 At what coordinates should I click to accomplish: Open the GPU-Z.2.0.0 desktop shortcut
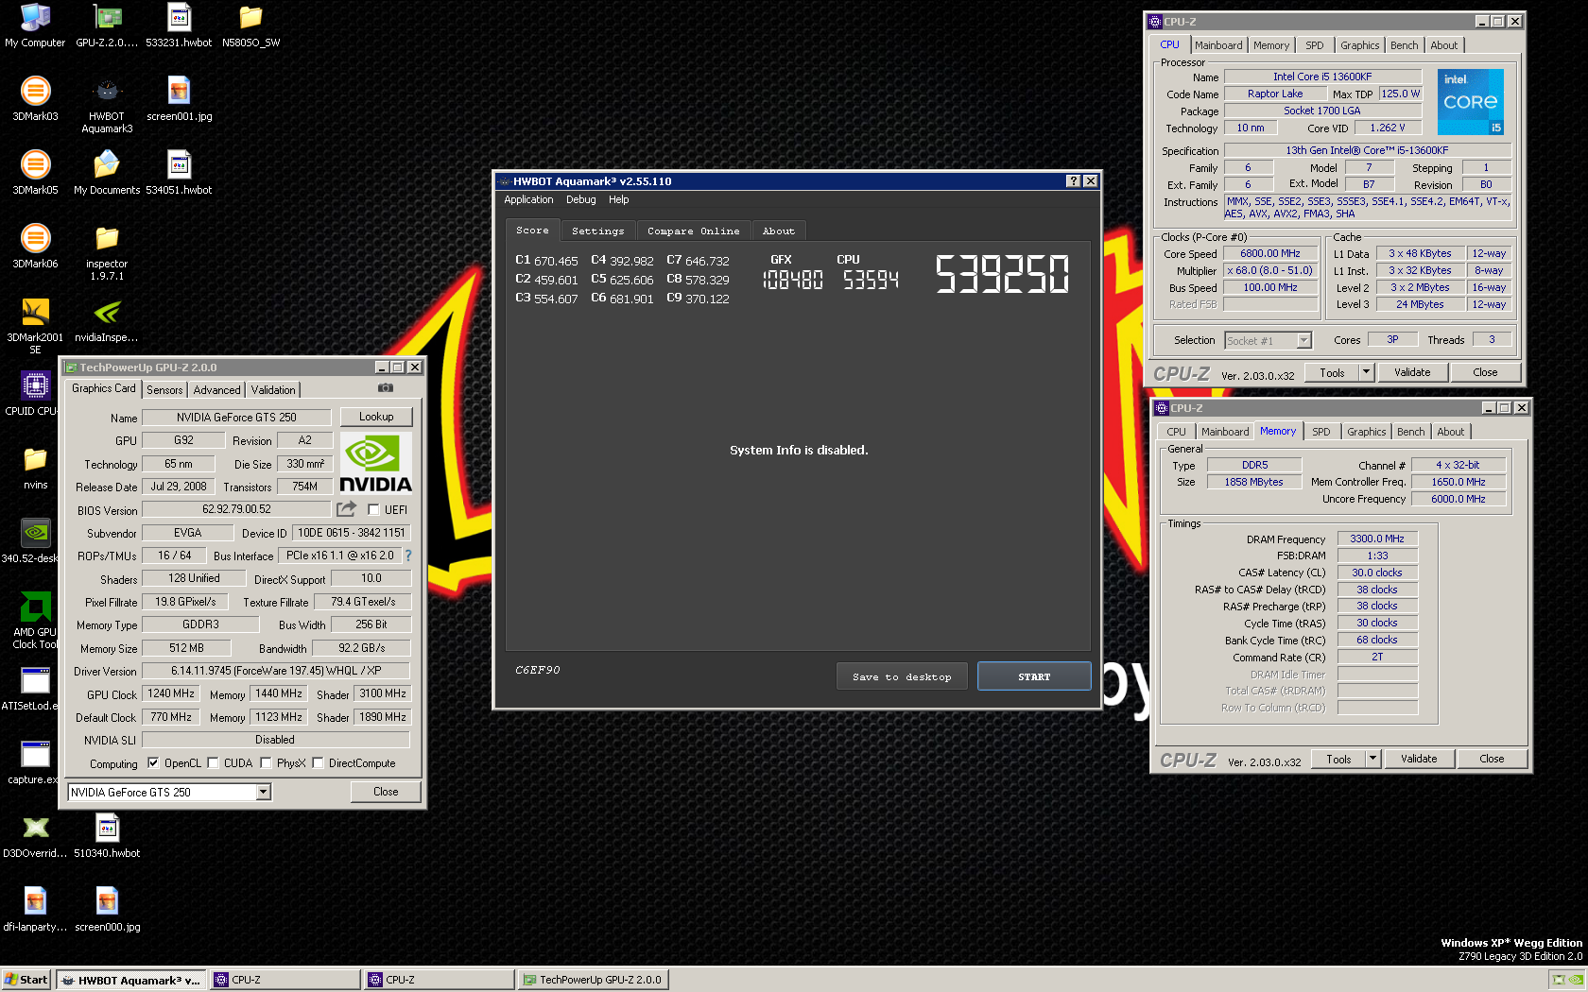tap(107, 26)
